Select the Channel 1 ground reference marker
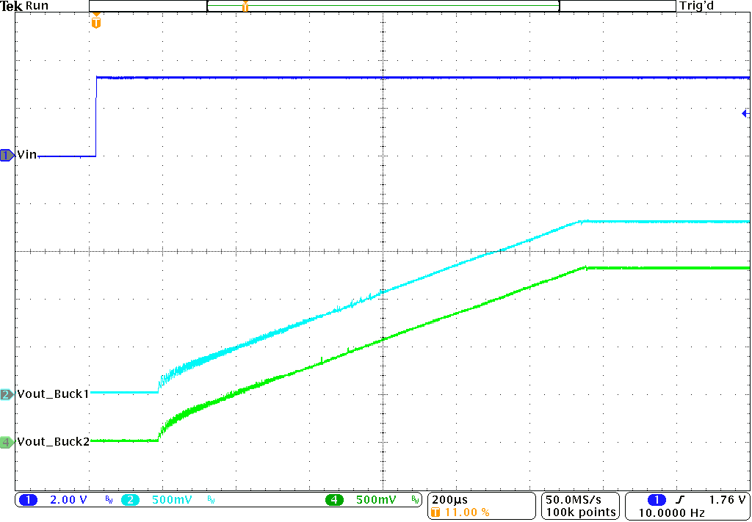The width and height of the screenshot is (752, 522). [x=6, y=155]
